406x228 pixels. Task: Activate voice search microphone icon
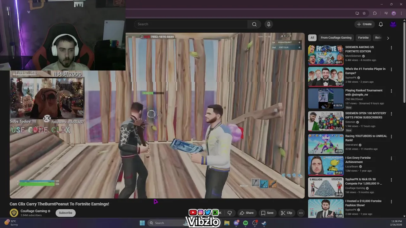click(x=269, y=24)
